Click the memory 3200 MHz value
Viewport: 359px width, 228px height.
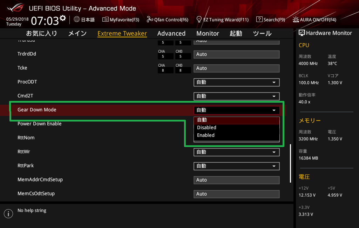(x=308, y=139)
